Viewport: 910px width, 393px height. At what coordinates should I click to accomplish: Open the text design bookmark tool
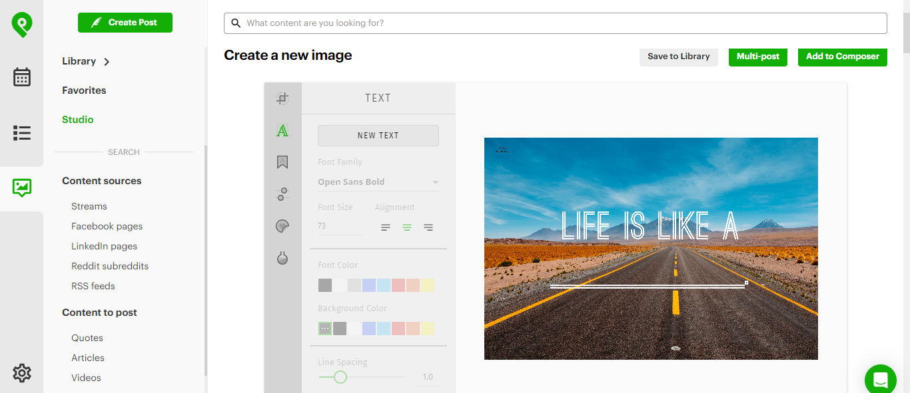point(282,162)
